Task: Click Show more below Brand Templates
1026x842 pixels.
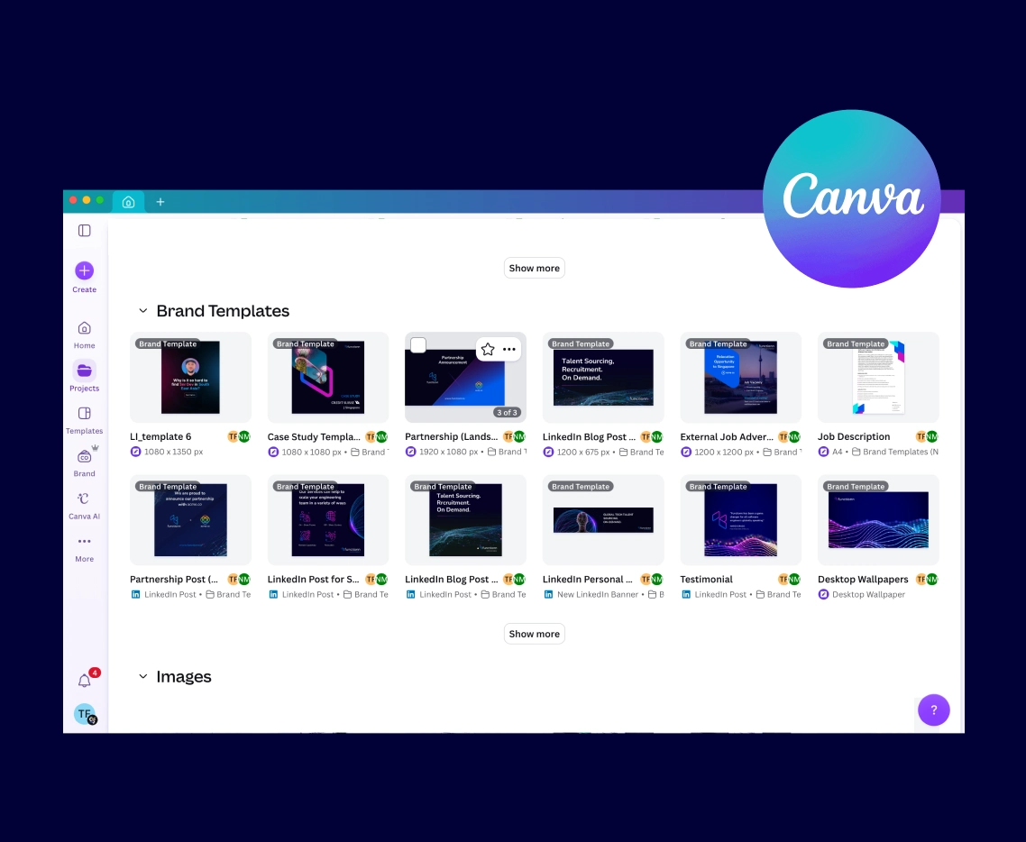Action: pyautogui.click(x=534, y=634)
